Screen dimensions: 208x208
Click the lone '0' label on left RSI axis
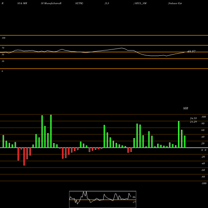pos(2,71)
